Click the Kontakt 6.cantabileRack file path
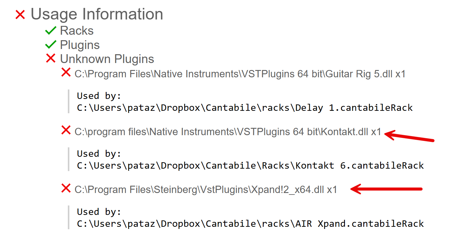The height and width of the screenshot is (235, 462). (250, 166)
